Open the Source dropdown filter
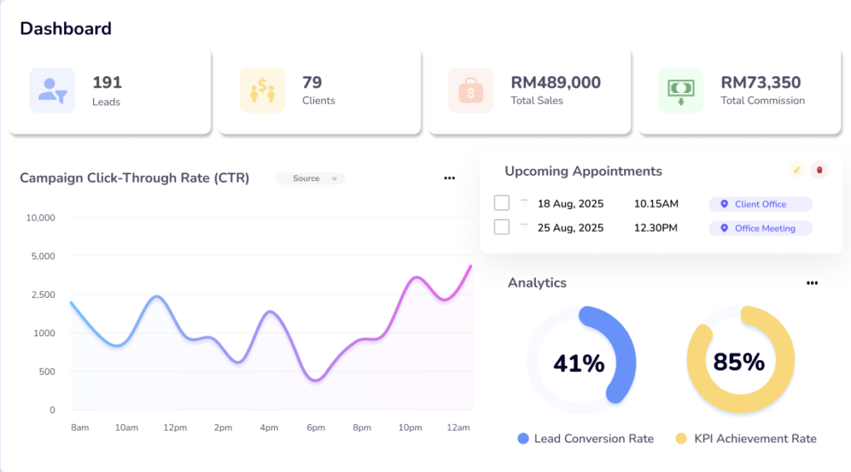This screenshot has height=472, width=851. (310, 178)
